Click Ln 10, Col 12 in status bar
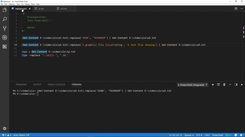The height and width of the screenshot is (137, 245). pyautogui.click(x=175, y=135)
